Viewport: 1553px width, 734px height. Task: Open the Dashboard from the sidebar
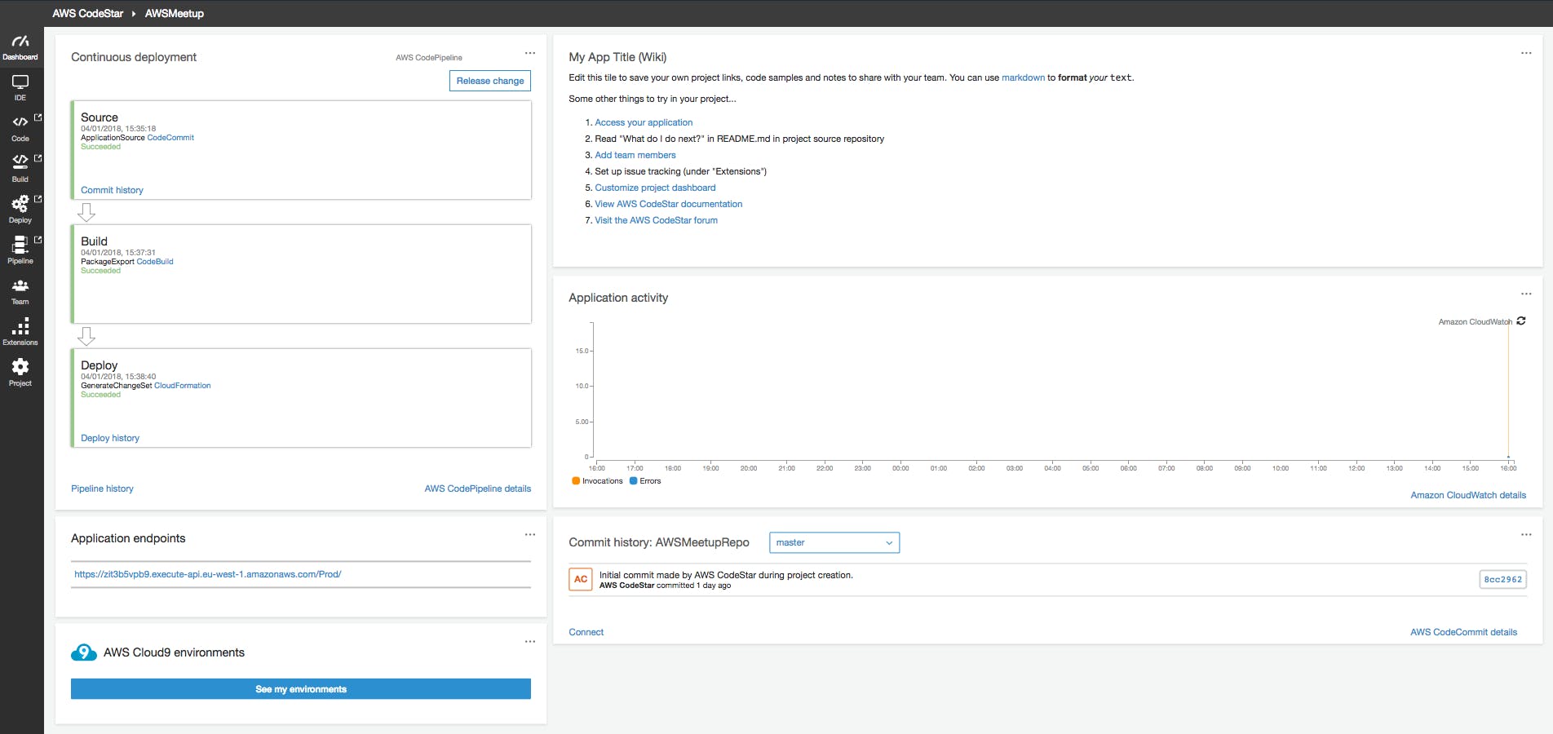tap(21, 45)
